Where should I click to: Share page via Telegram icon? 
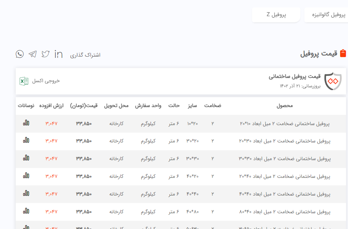33,54
